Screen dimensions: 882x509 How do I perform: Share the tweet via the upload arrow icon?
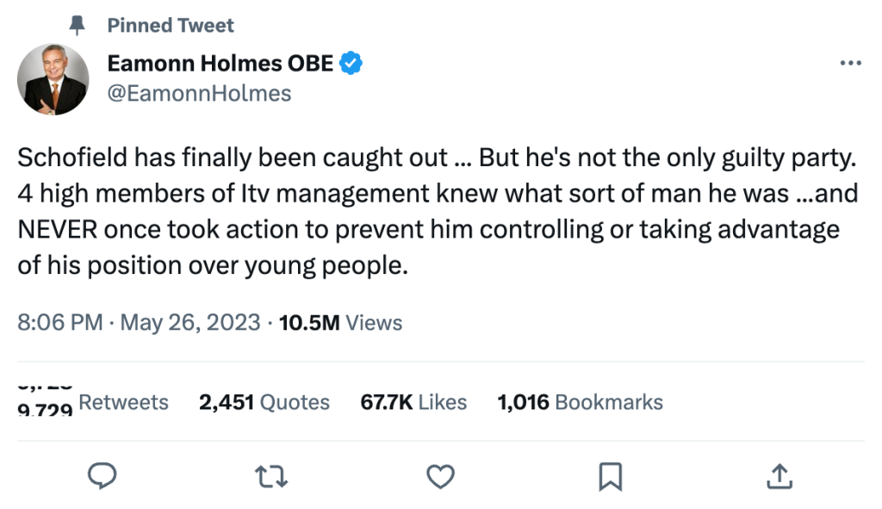(x=779, y=475)
